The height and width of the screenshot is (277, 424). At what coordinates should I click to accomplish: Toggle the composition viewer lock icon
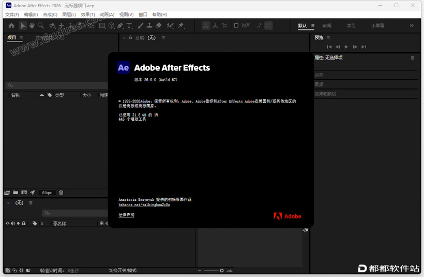pyautogui.click(x=131, y=37)
